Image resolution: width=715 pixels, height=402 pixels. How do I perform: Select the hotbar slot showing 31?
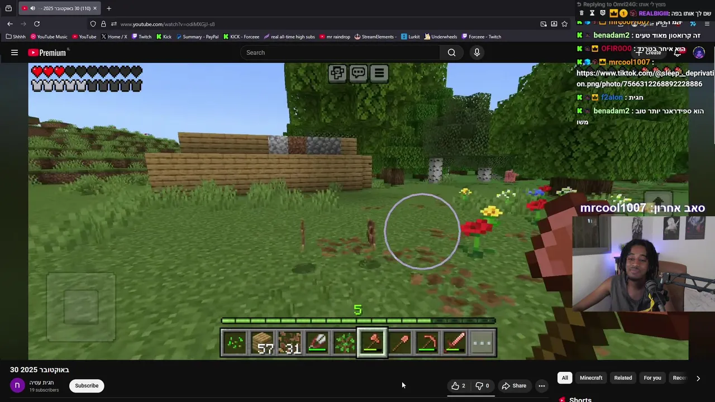(x=289, y=342)
